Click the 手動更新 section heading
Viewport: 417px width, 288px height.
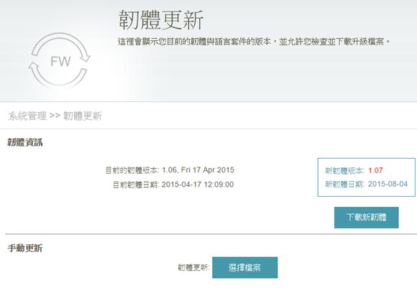pyautogui.click(x=25, y=248)
